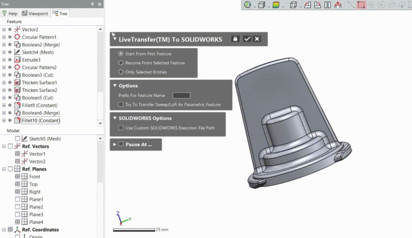Show Sketch5 (Mesh) with its checkbox
The height and width of the screenshot is (238, 412).
(17, 138)
